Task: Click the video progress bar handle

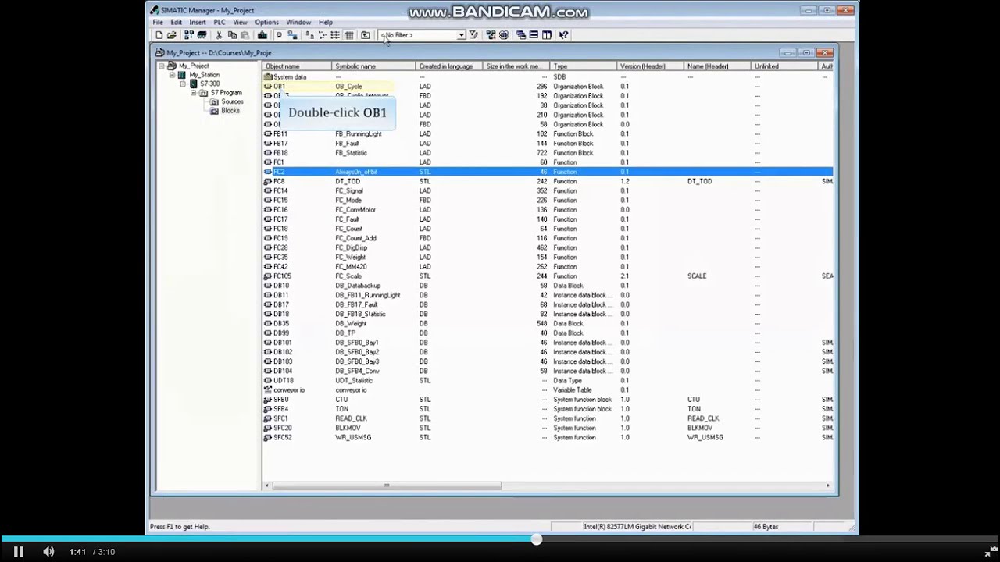Action: (537, 539)
